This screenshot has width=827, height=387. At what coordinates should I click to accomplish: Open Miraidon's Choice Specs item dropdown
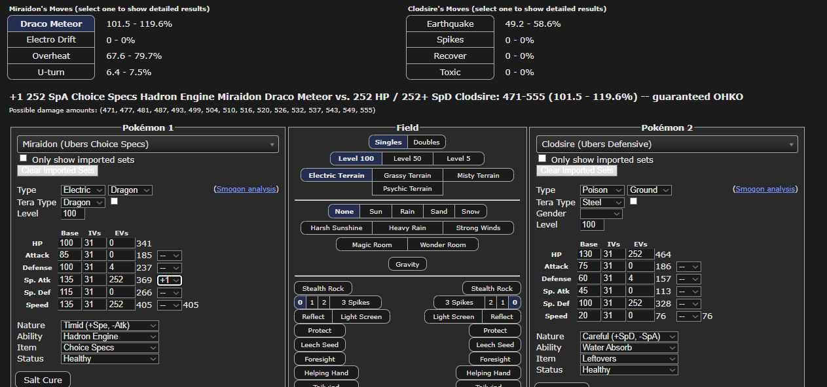pyautogui.click(x=110, y=348)
